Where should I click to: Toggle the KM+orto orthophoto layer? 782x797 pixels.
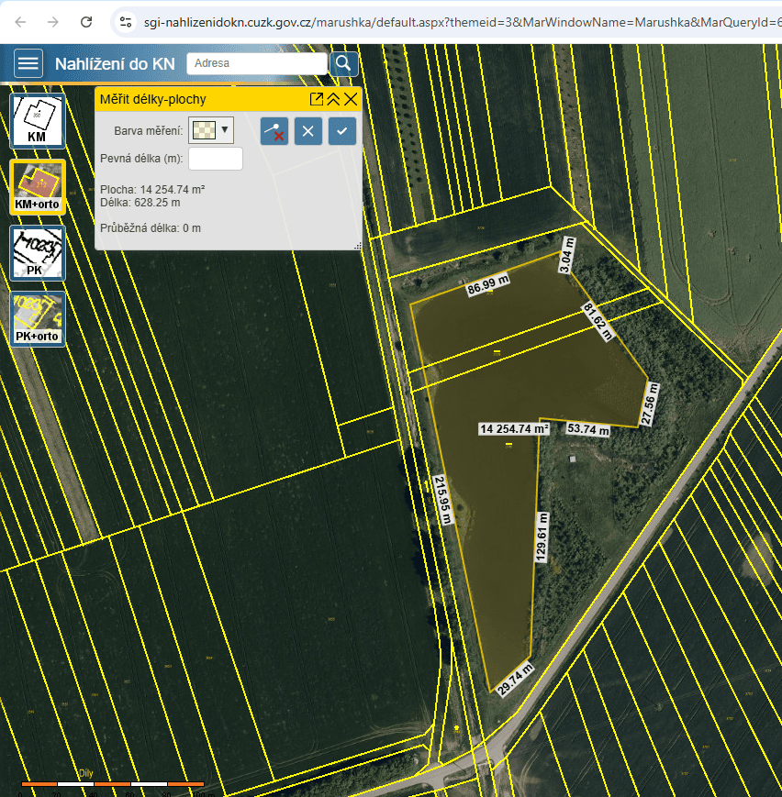coord(37,186)
